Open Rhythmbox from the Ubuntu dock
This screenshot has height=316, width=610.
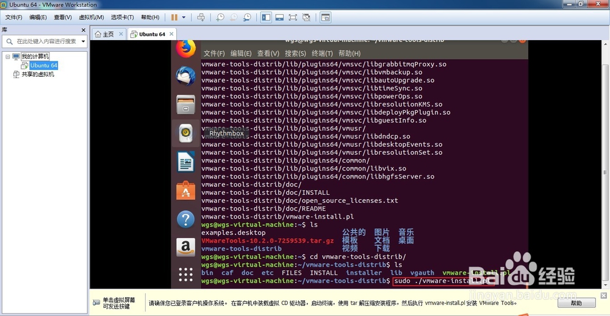pyautogui.click(x=185, y=133)
